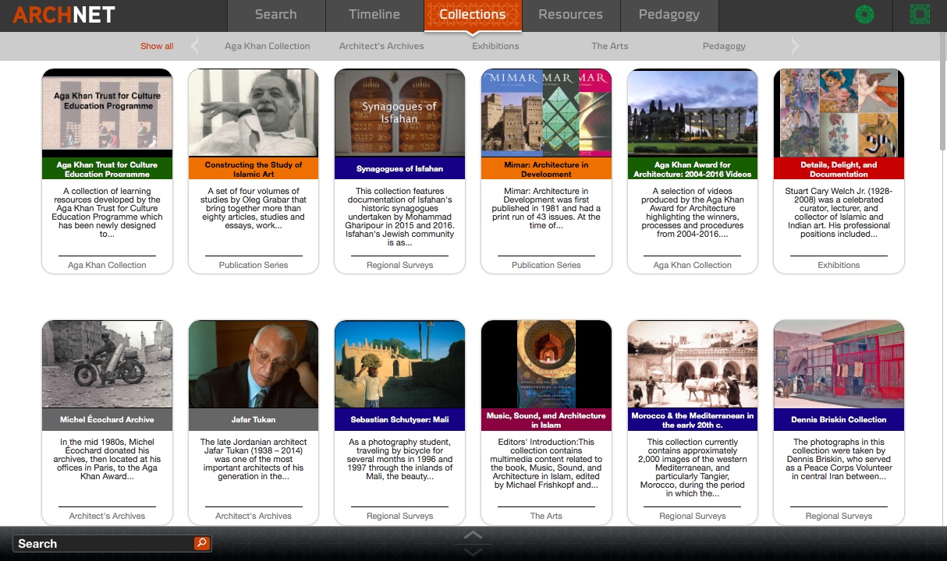Open the green geometric square icon top right
Viewport: 947px width, 561px height.
920,14
